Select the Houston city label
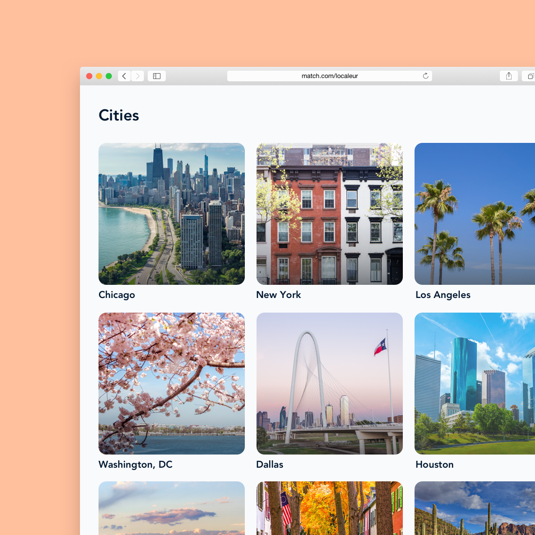The height and width of the screenshot is (535, 535). pyautogui.click(x=435, y=464)
